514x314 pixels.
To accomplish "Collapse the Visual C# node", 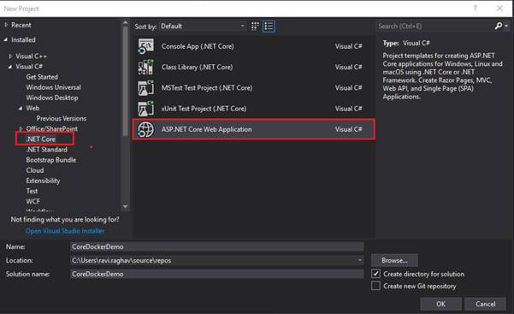I will [x=10, y=67].
